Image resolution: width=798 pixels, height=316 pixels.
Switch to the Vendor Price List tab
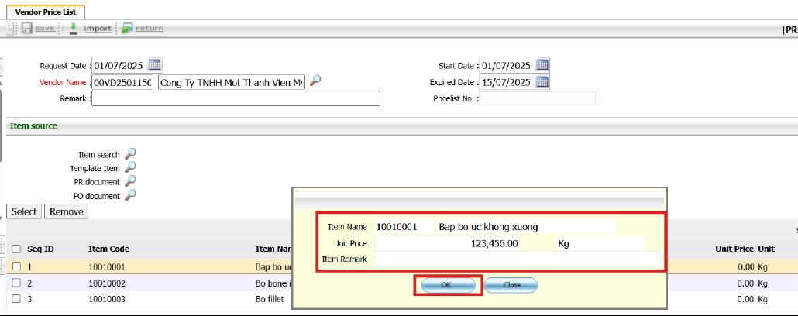(x=46, y=12)
